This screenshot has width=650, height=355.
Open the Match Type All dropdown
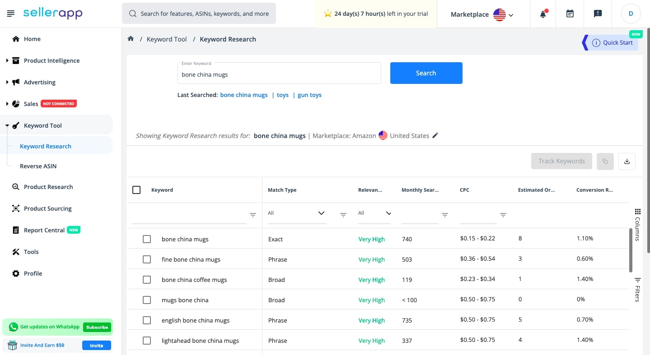click(x=296, y=213)
